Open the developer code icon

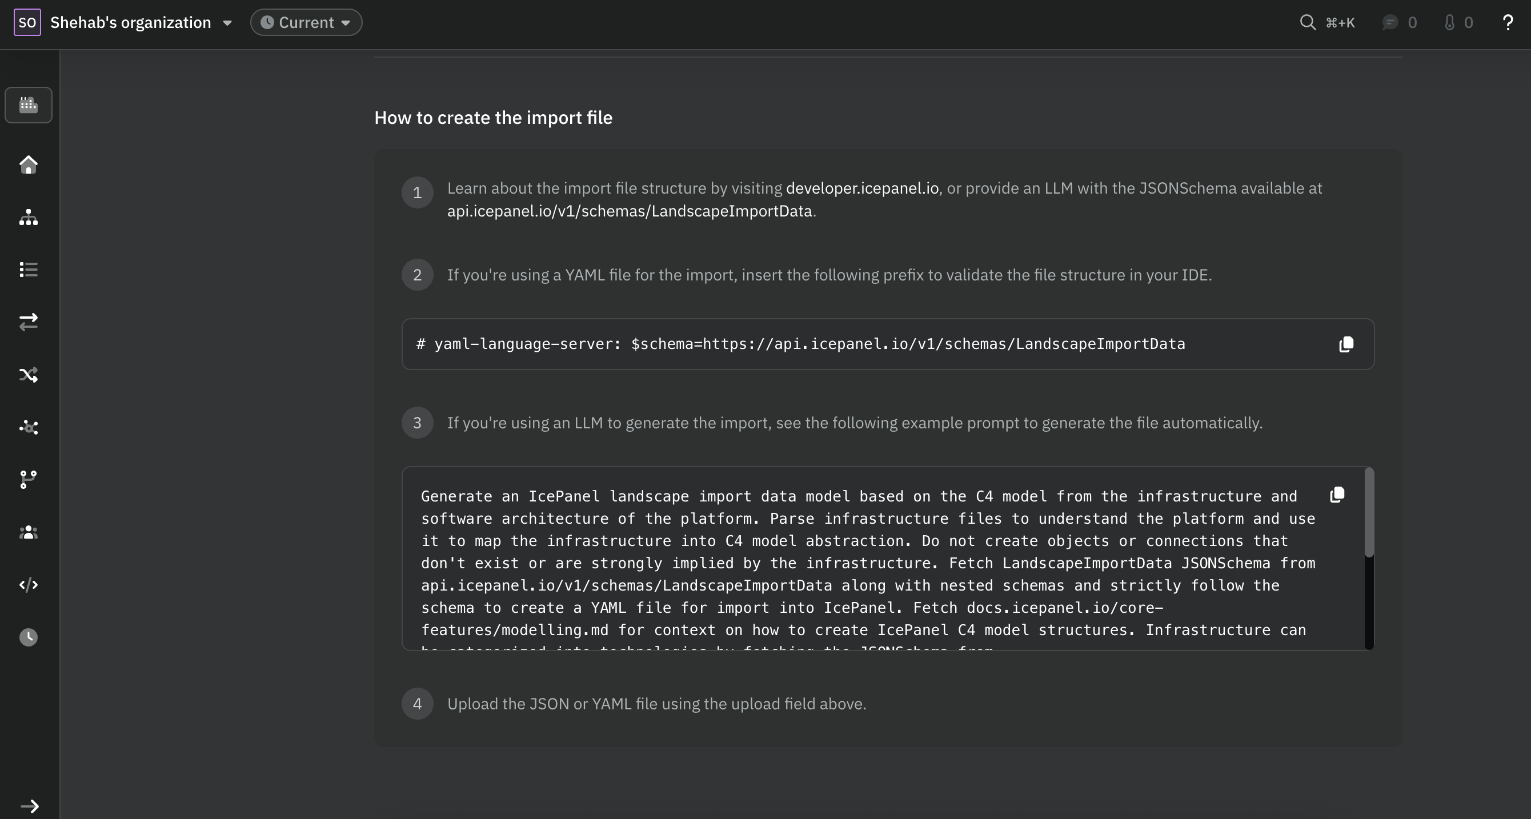pos(28,584)
